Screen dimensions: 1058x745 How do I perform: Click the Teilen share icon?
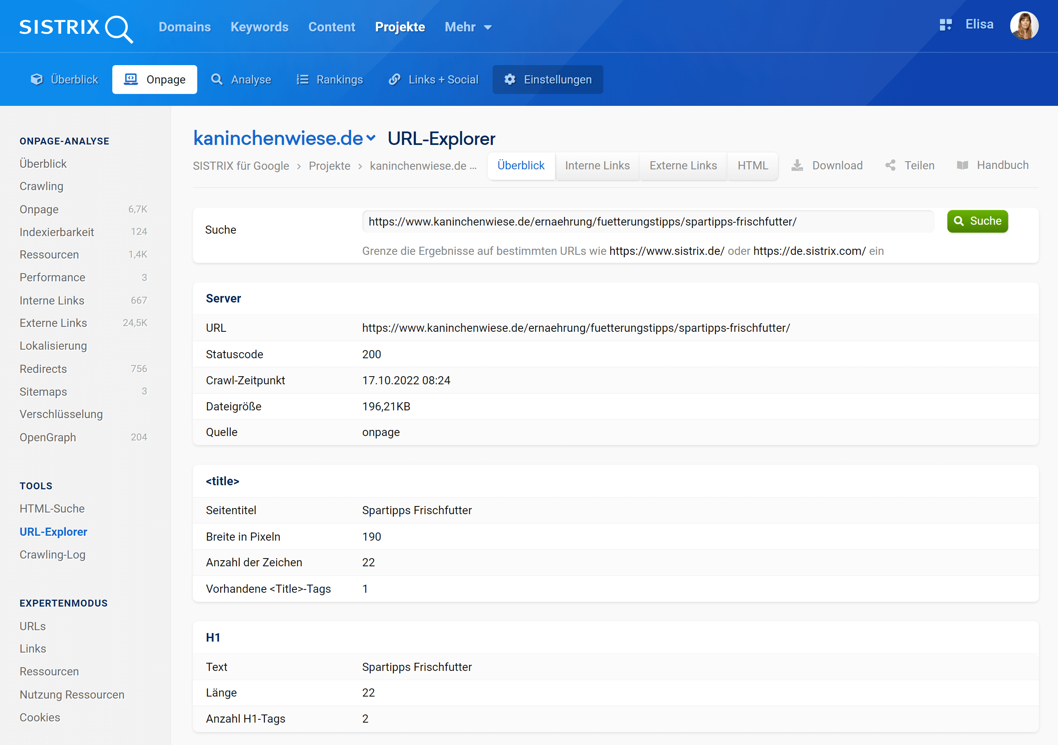click(x=890, y=166)
